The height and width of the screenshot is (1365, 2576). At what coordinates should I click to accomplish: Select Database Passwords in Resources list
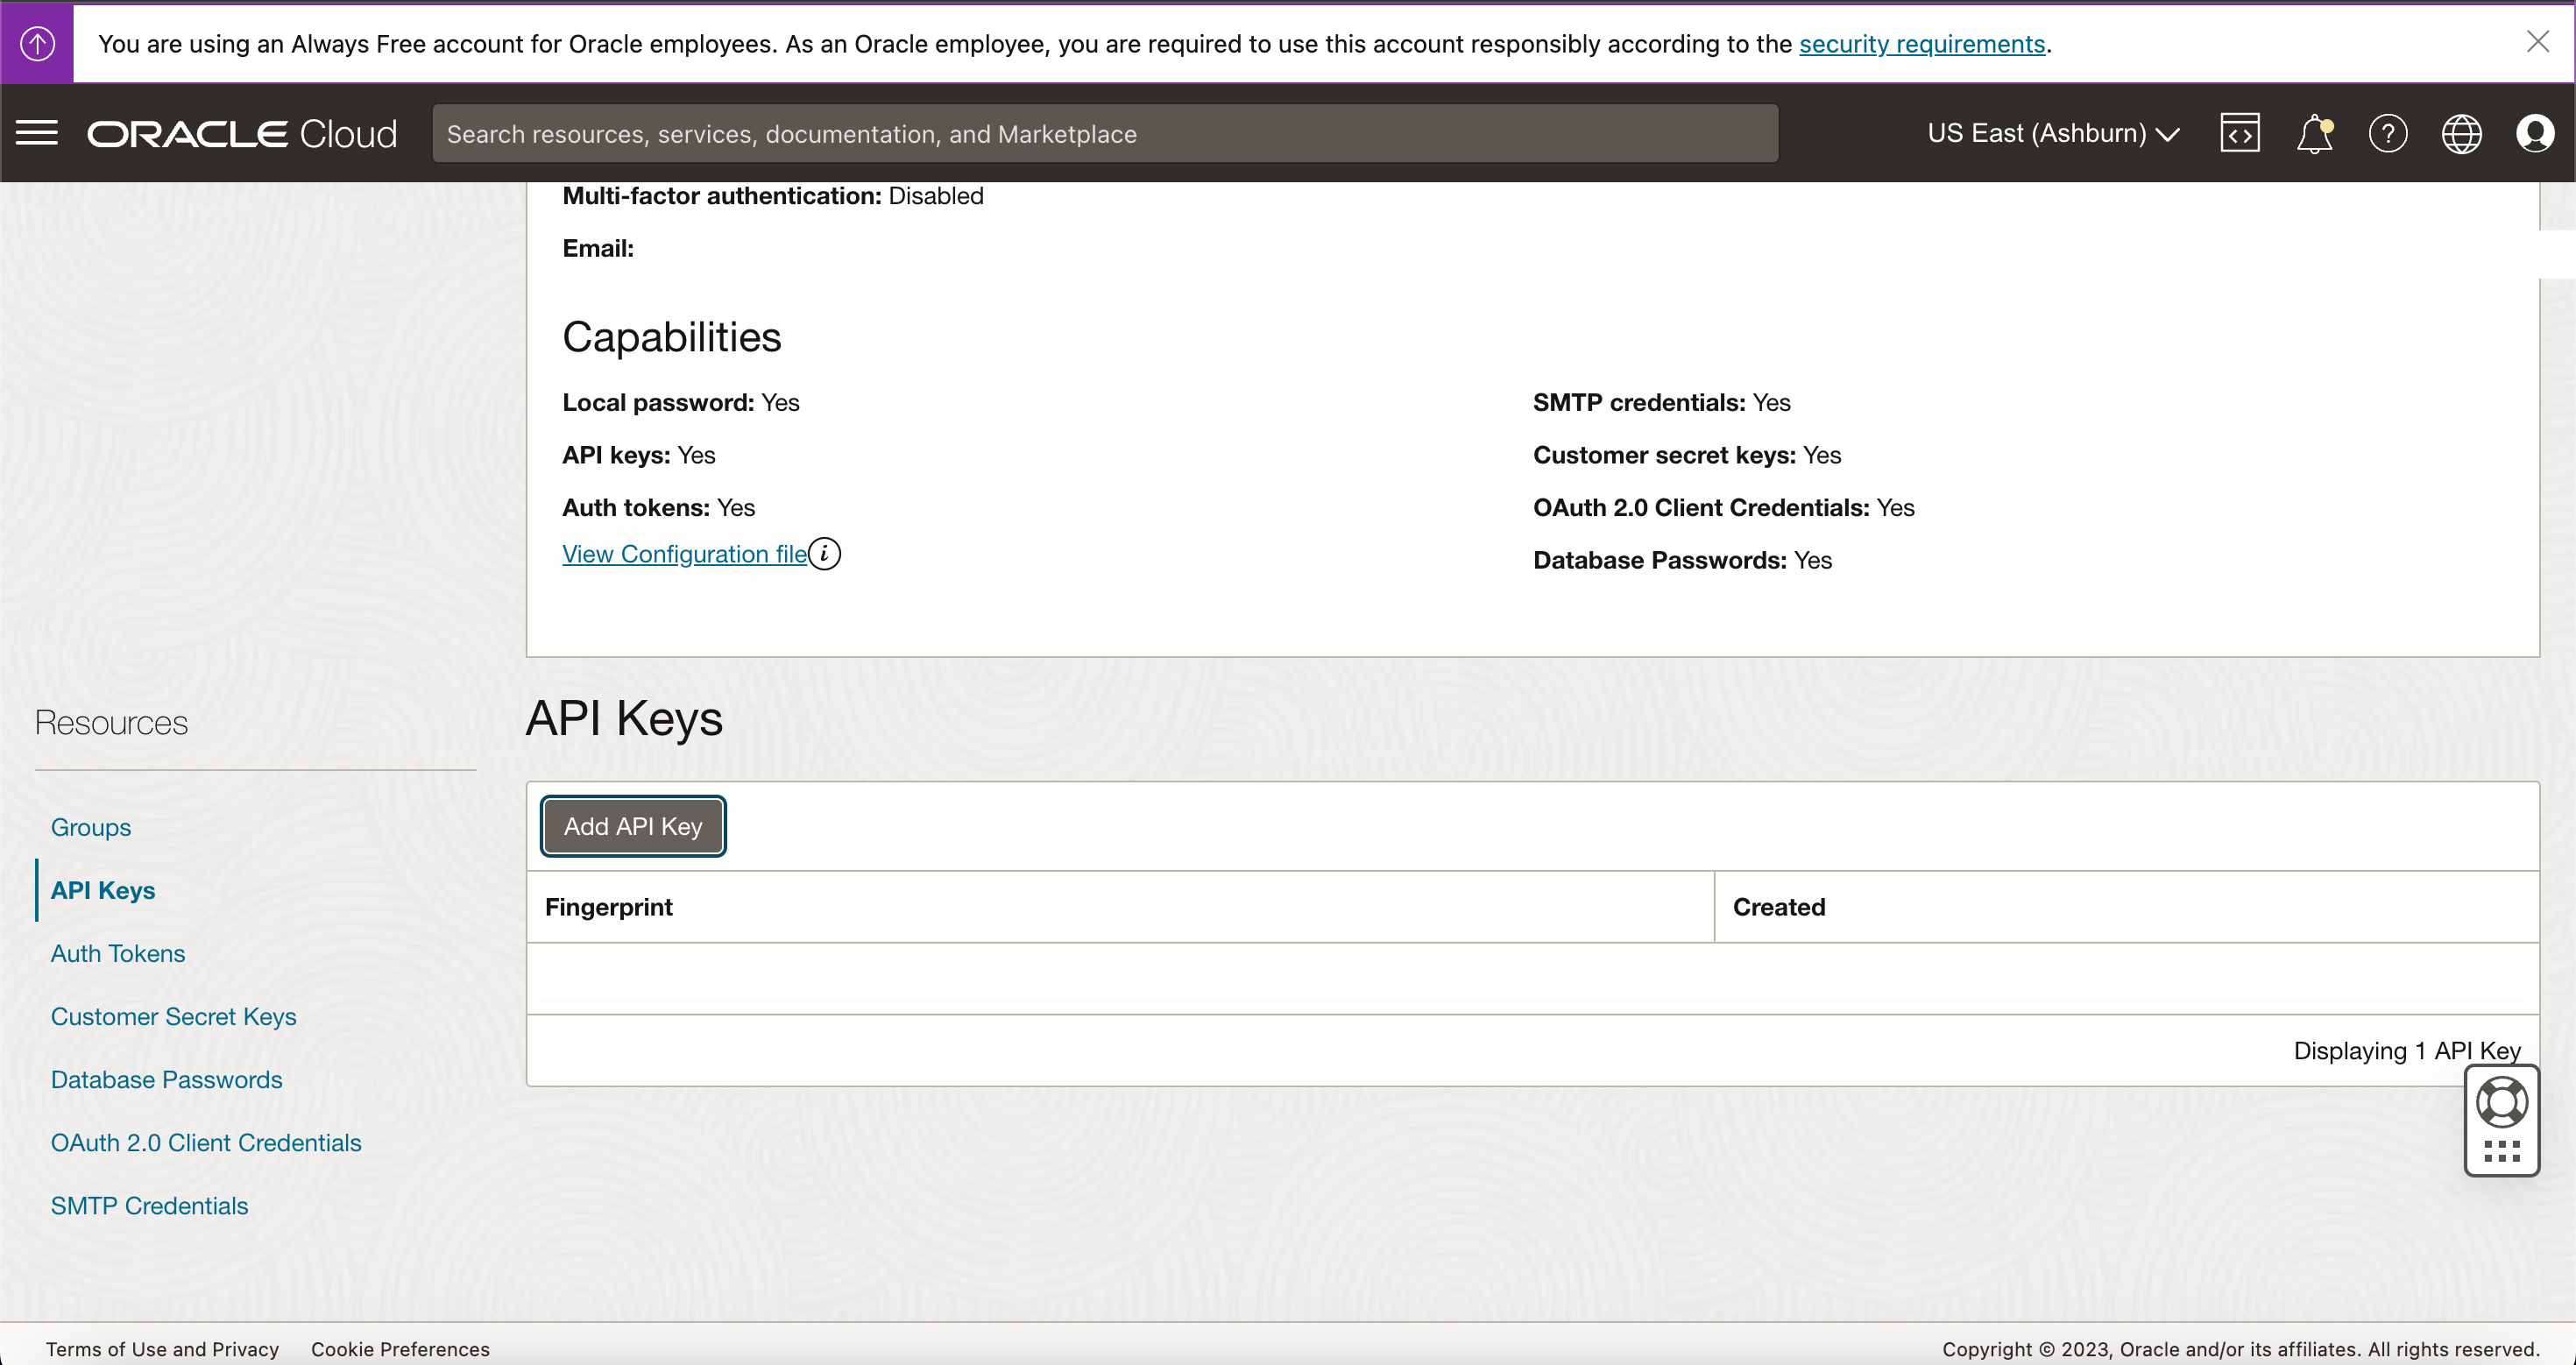[167, 1079]
